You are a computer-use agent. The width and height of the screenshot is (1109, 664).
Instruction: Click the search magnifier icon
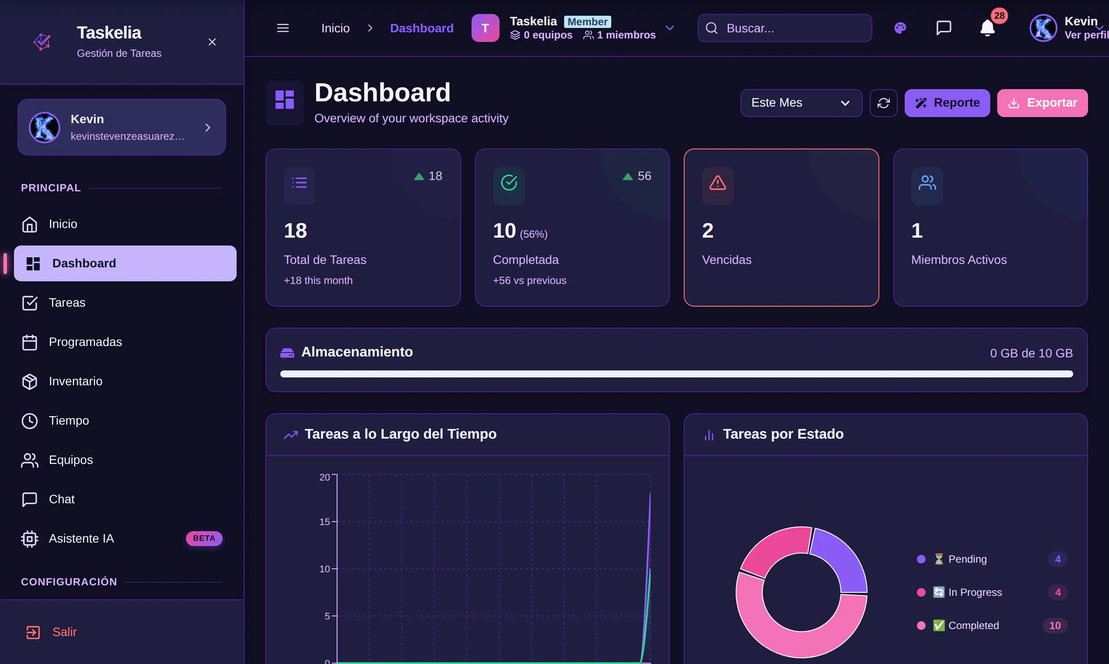[x=711, y=28]
